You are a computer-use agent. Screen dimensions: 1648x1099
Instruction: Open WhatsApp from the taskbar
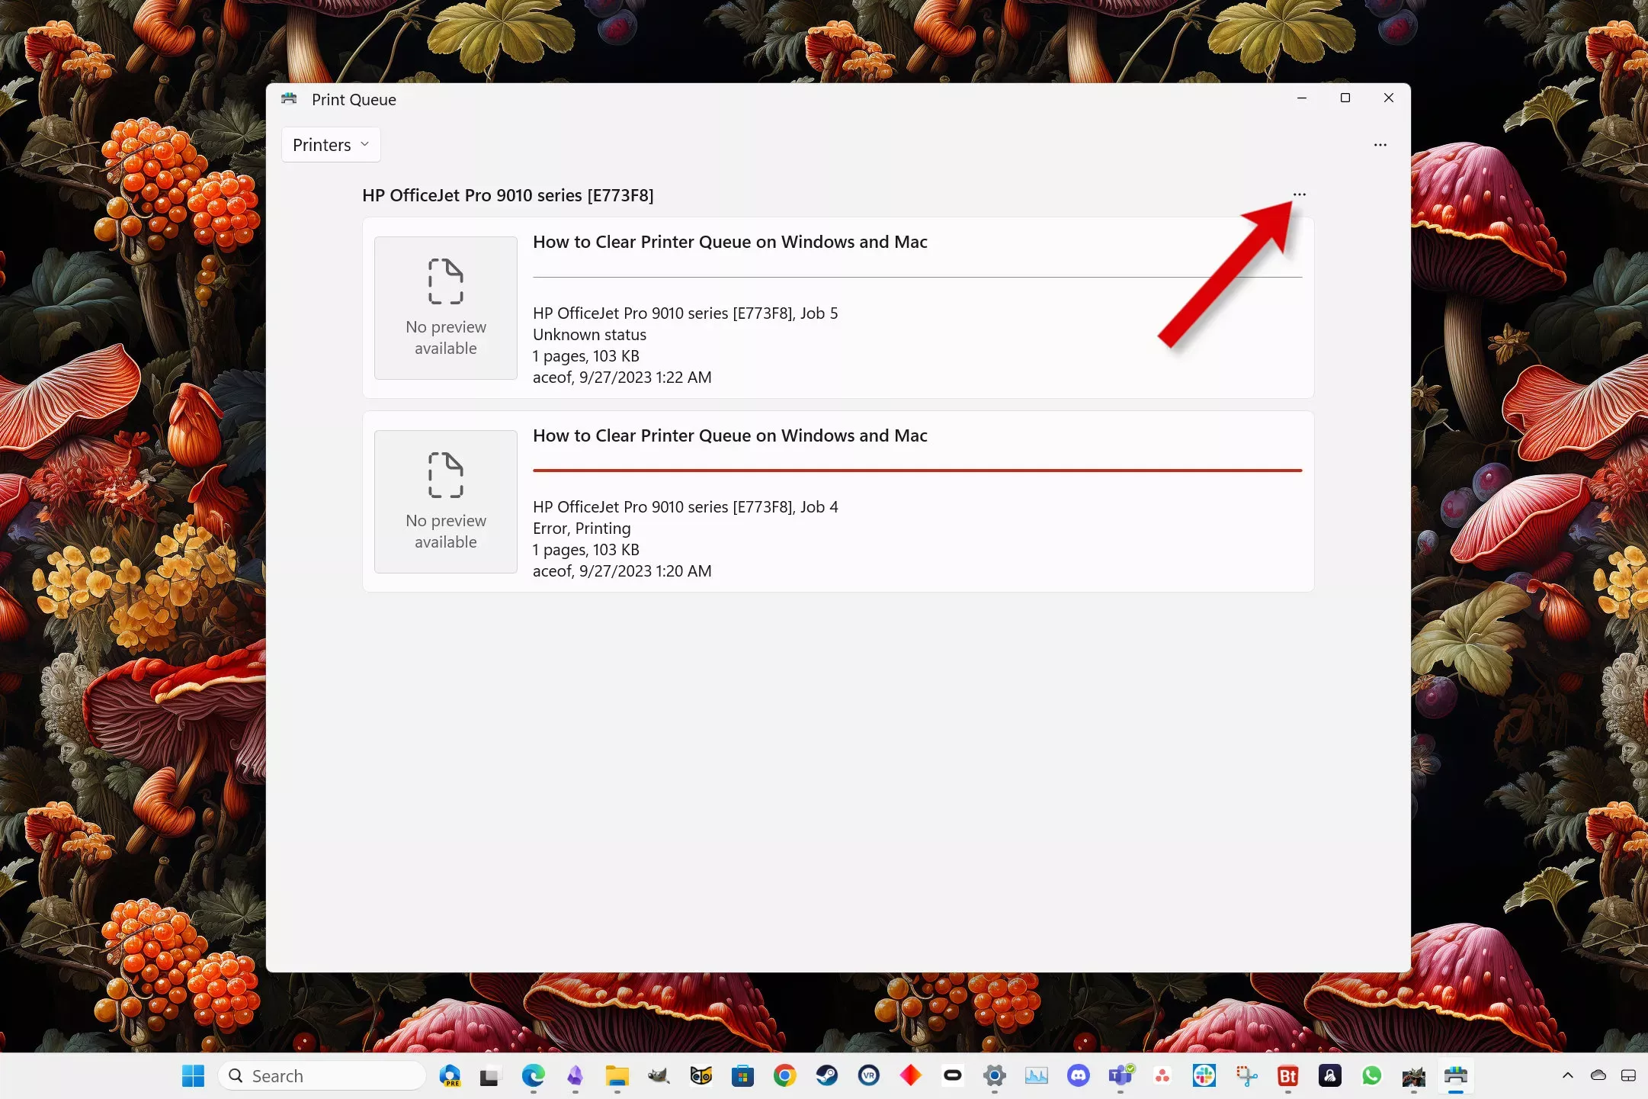(x=1371, y=1075)
